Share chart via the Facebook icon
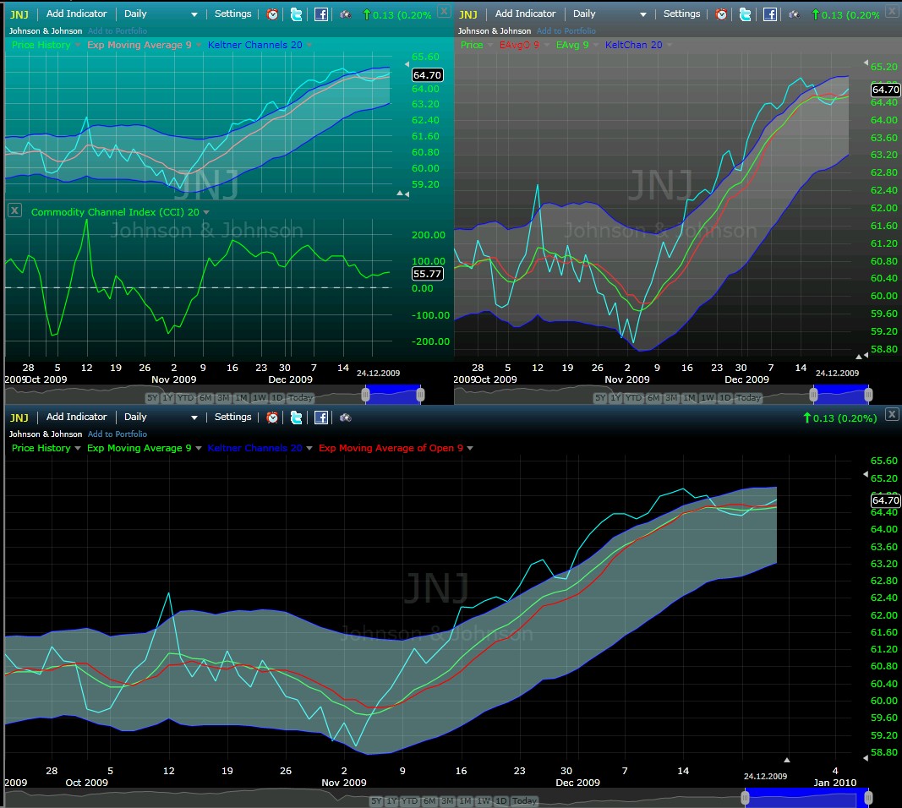This screenshot has width=902, height=808. (320, 14)
